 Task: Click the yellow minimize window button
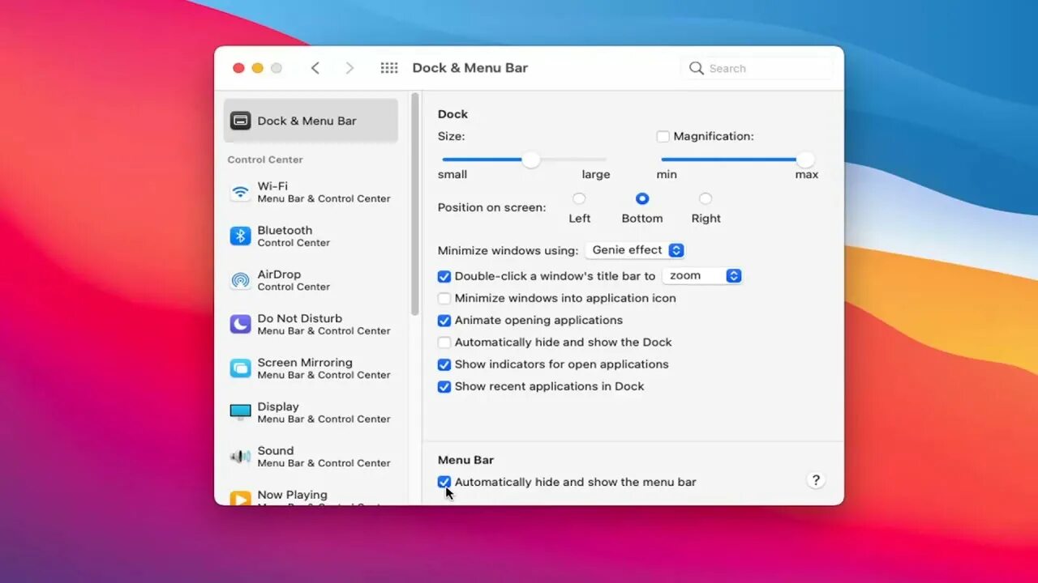(257, 68)
